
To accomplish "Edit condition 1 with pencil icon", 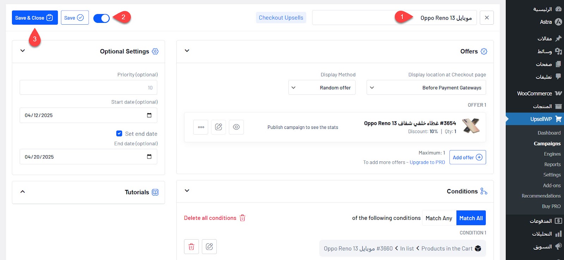I will click(209, 247).
